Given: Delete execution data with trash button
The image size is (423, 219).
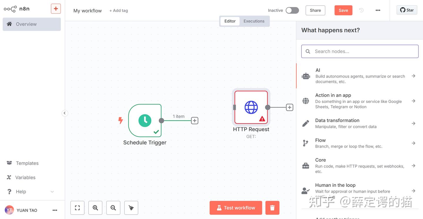Looking at the screenshot, I should (x=272, y=208).
